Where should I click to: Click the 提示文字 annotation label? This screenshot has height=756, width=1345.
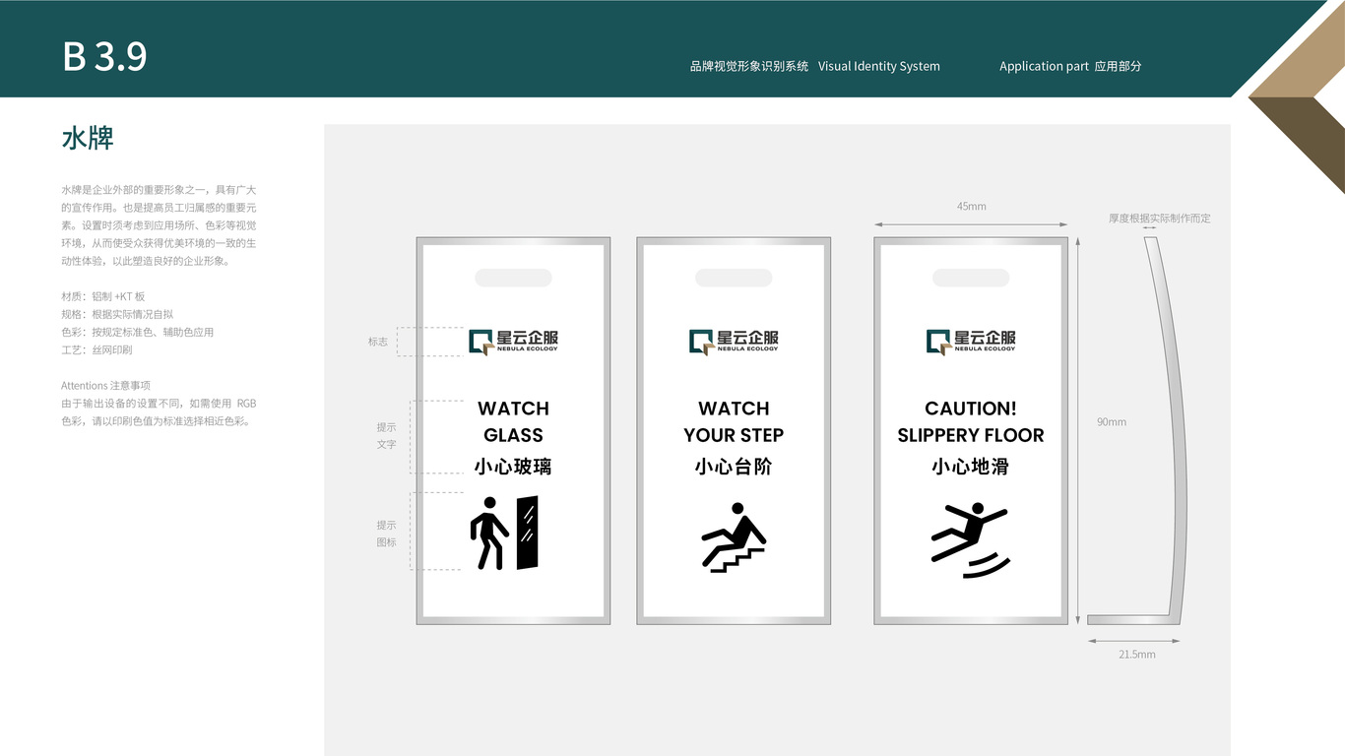386,436
